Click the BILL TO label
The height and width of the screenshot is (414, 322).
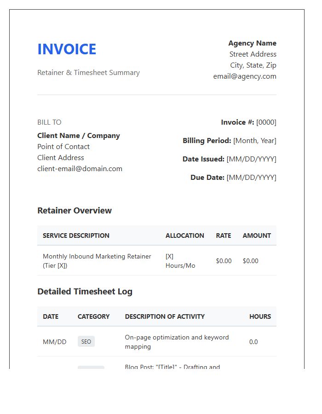(49, 122)
